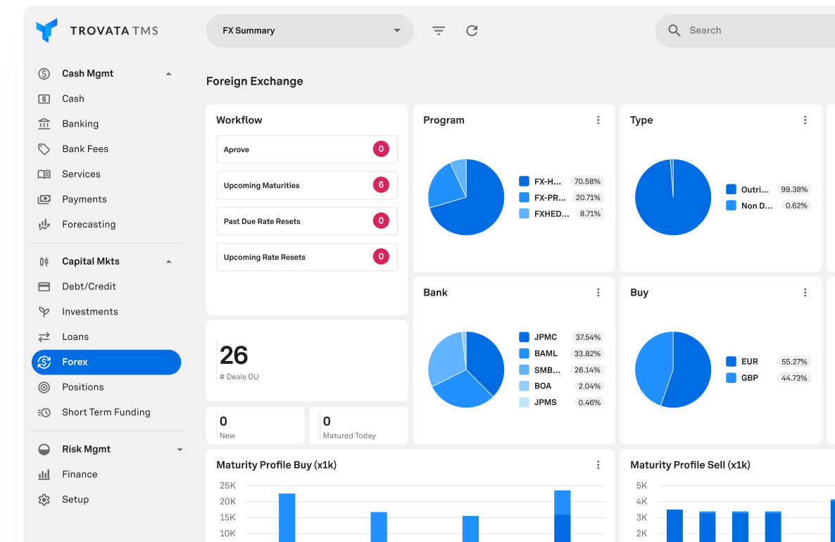Open Short Term Funding page

pos(106,412)
